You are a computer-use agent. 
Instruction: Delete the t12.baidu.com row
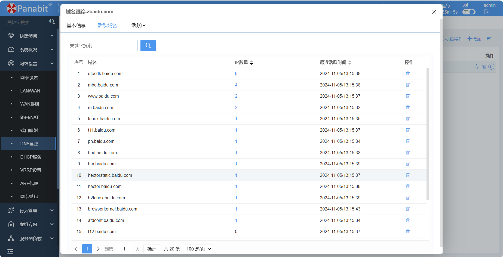pos(407,231)
